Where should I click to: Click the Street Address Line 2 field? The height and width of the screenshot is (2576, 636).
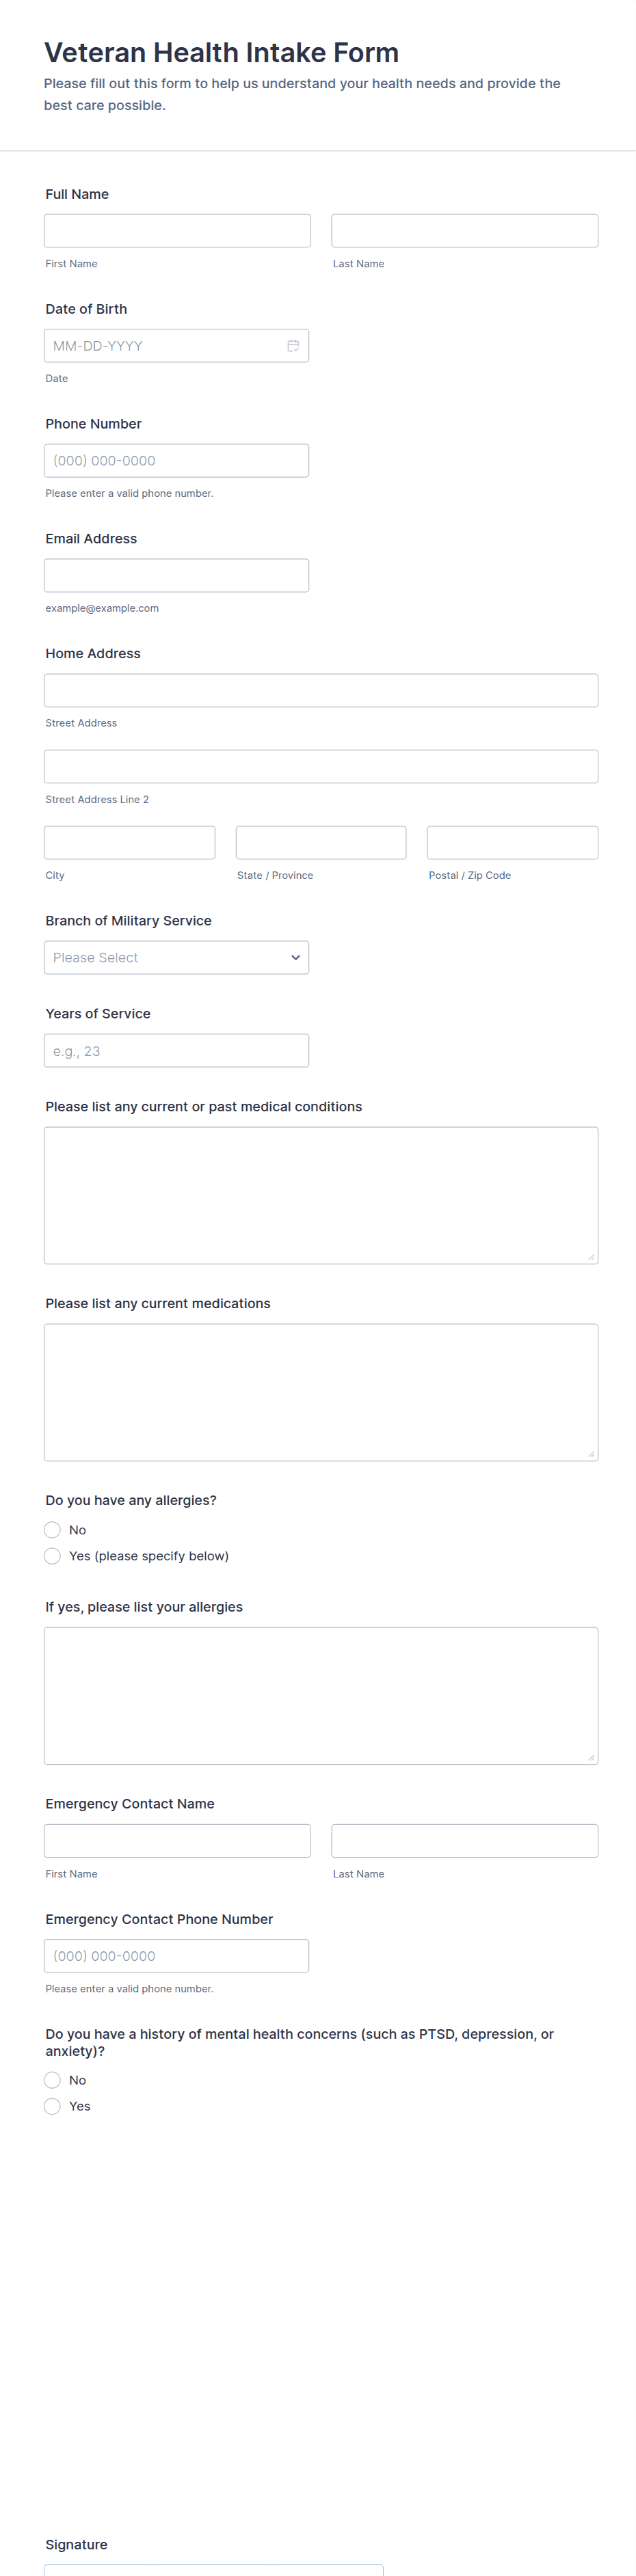click(x=320, y=767)
